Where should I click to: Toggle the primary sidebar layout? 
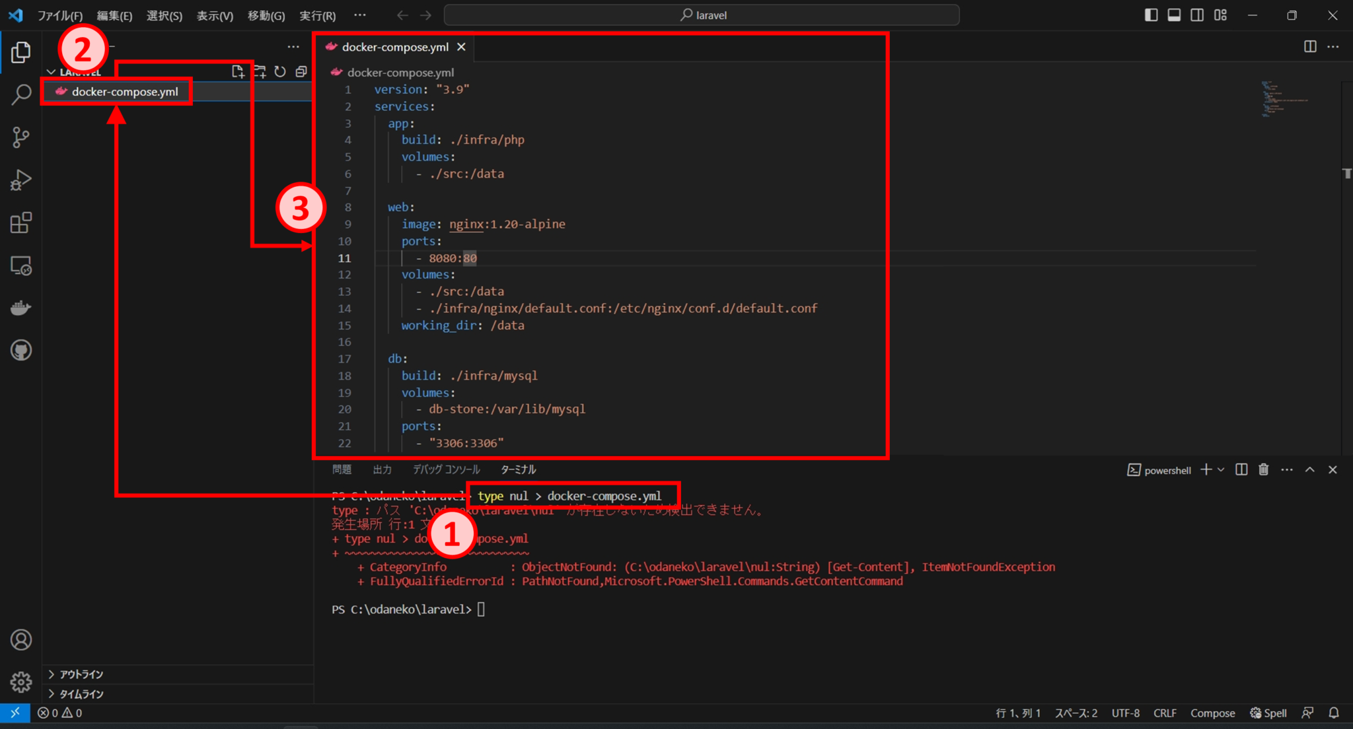[1151, 15]
